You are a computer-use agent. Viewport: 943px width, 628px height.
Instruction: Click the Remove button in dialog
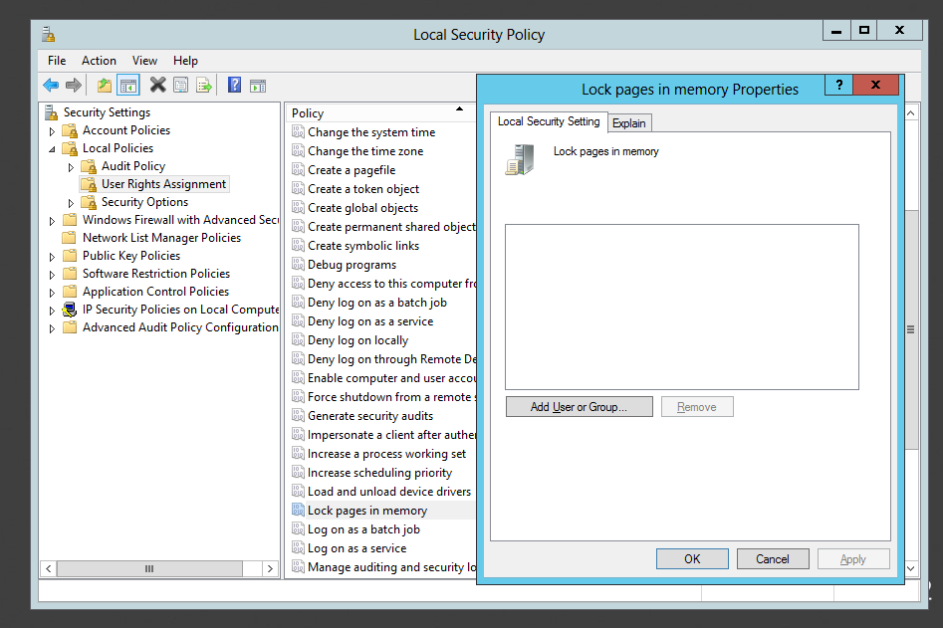click(697, 407)
